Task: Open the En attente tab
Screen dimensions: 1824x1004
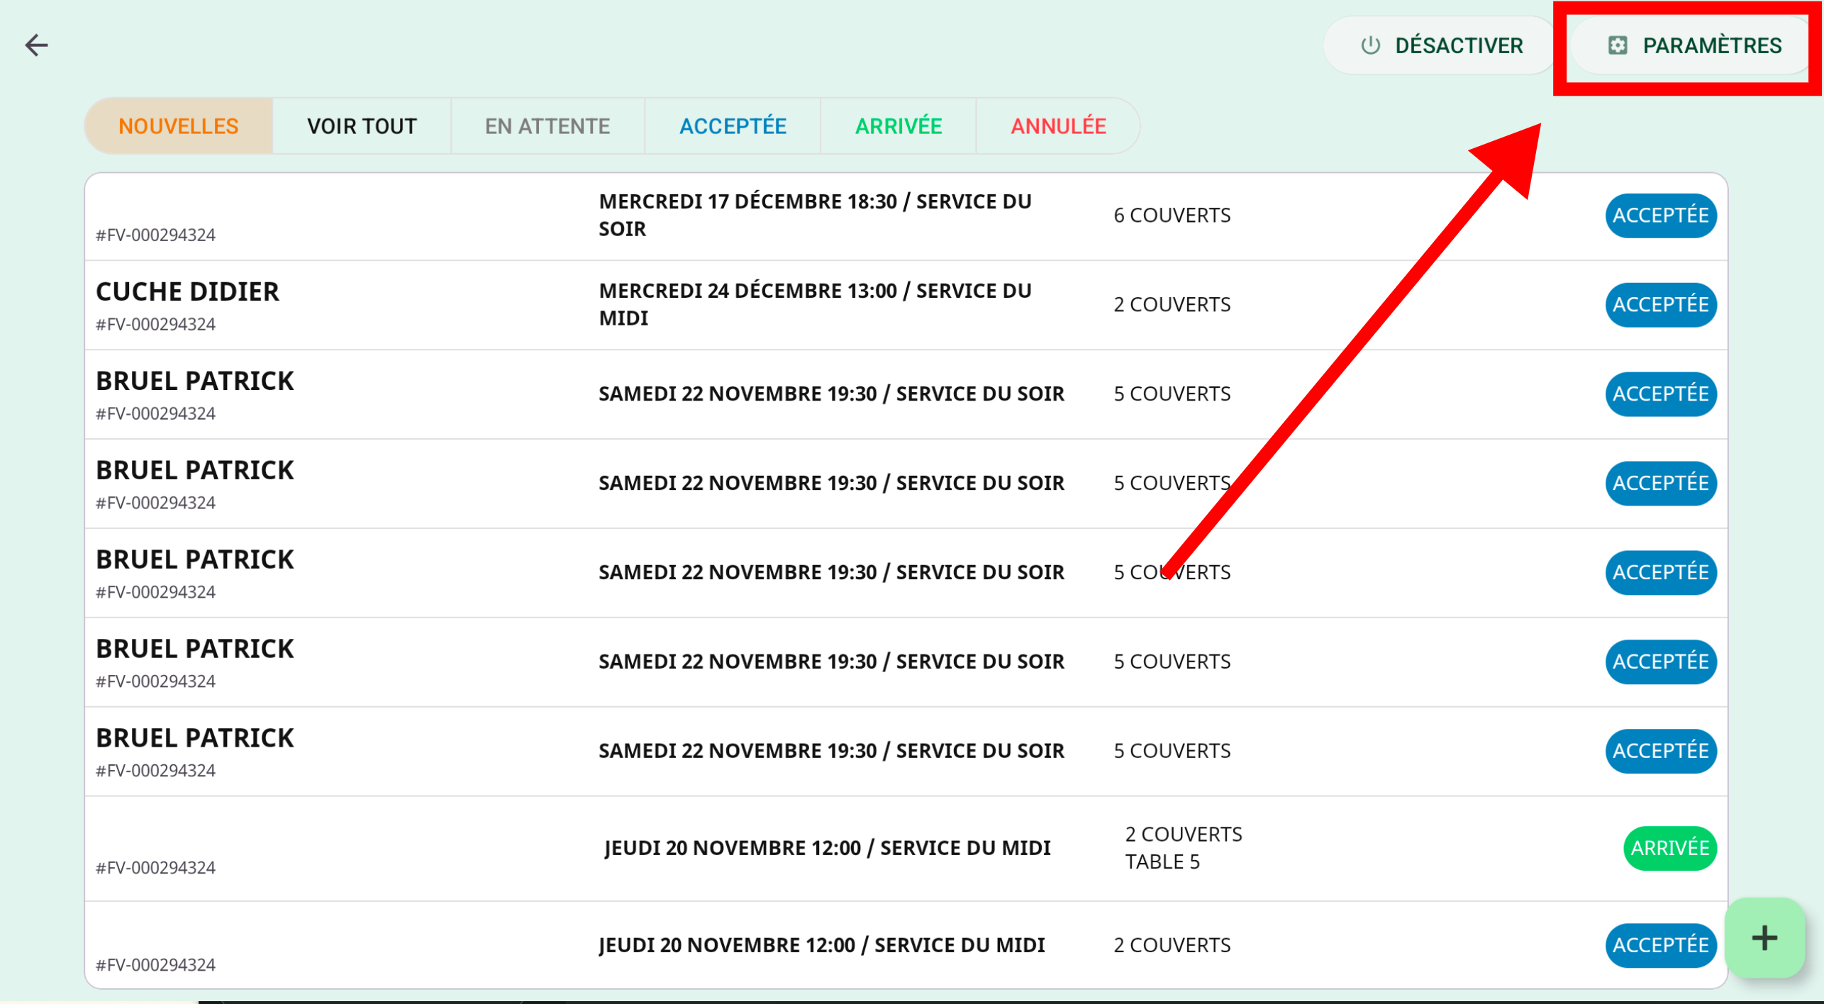Action: (547, 126)
